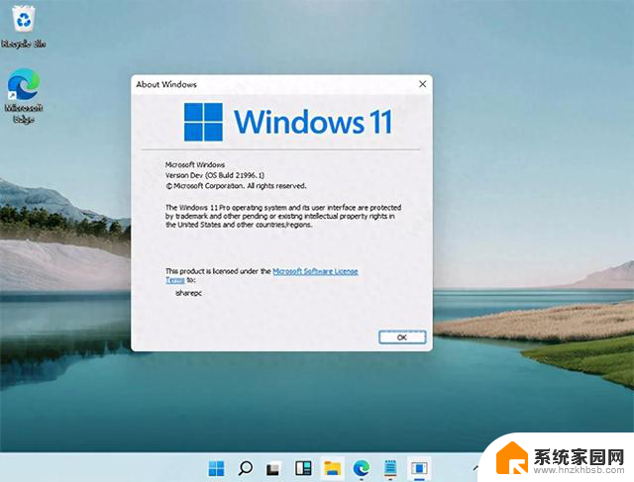
Task: Click the 'Microsoft Windows' text line
Action: tap(195, 165)
